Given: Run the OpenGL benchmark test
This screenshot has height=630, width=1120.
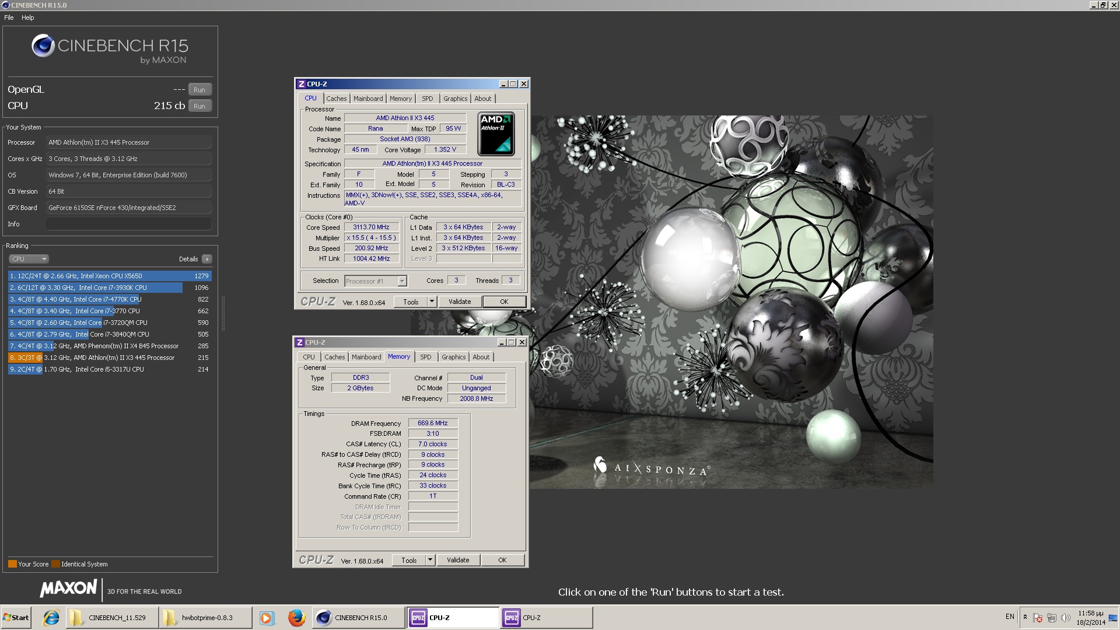Looking at the screenshot, I should coord(199,90).
